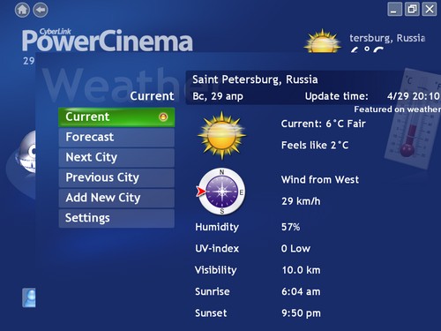441x331 pixels.
Task: Click 'Wind from West' text
Action: pyautogui.click(x=320, y=180)
